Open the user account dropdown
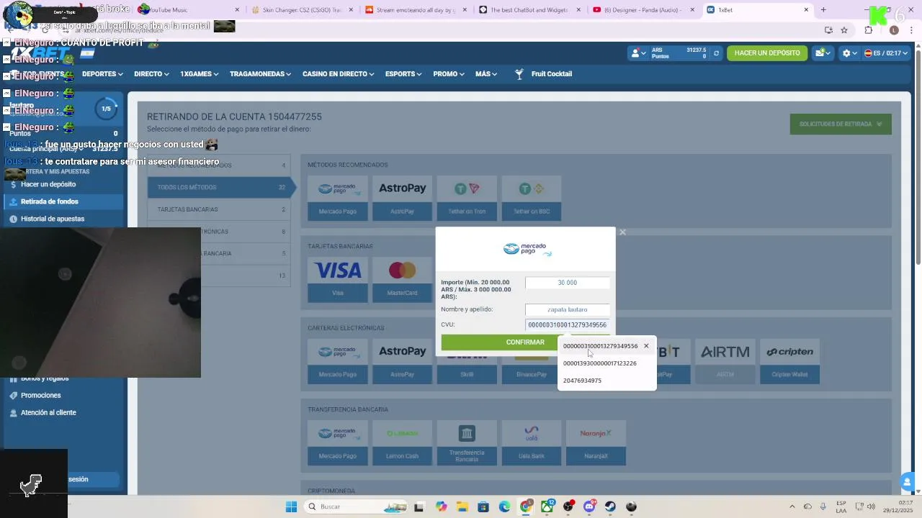This screenshot has height=518, width=922. (639, 53)
